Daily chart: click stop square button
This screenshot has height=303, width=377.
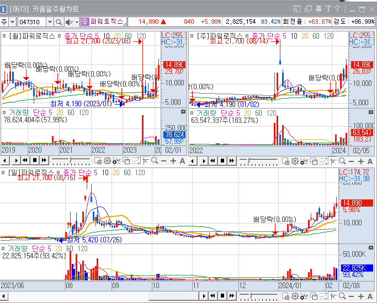[x=222, y=296]
